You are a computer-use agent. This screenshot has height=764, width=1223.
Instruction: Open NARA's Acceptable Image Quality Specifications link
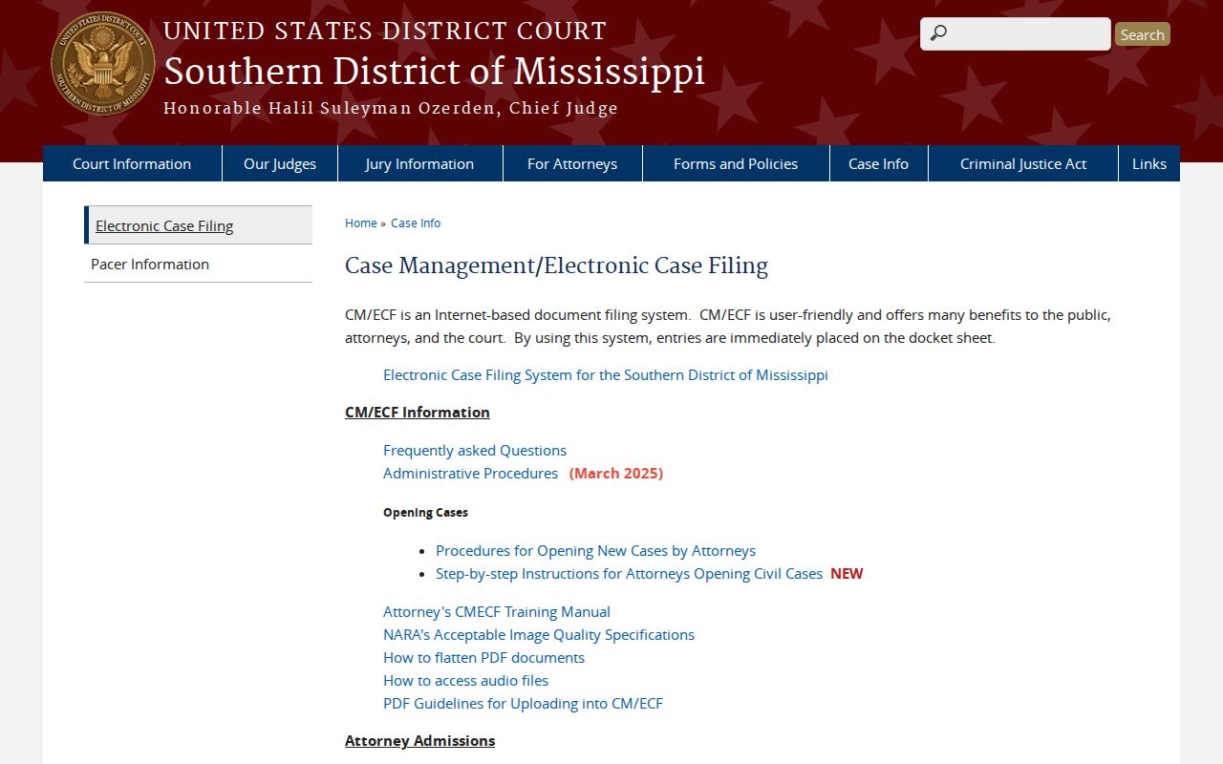point(539,634)
